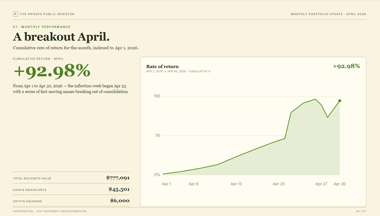The height and width of the screenshot is (216, 380).
Task: Select the 'Total Accounts Value' label
Action: [32, 178]
